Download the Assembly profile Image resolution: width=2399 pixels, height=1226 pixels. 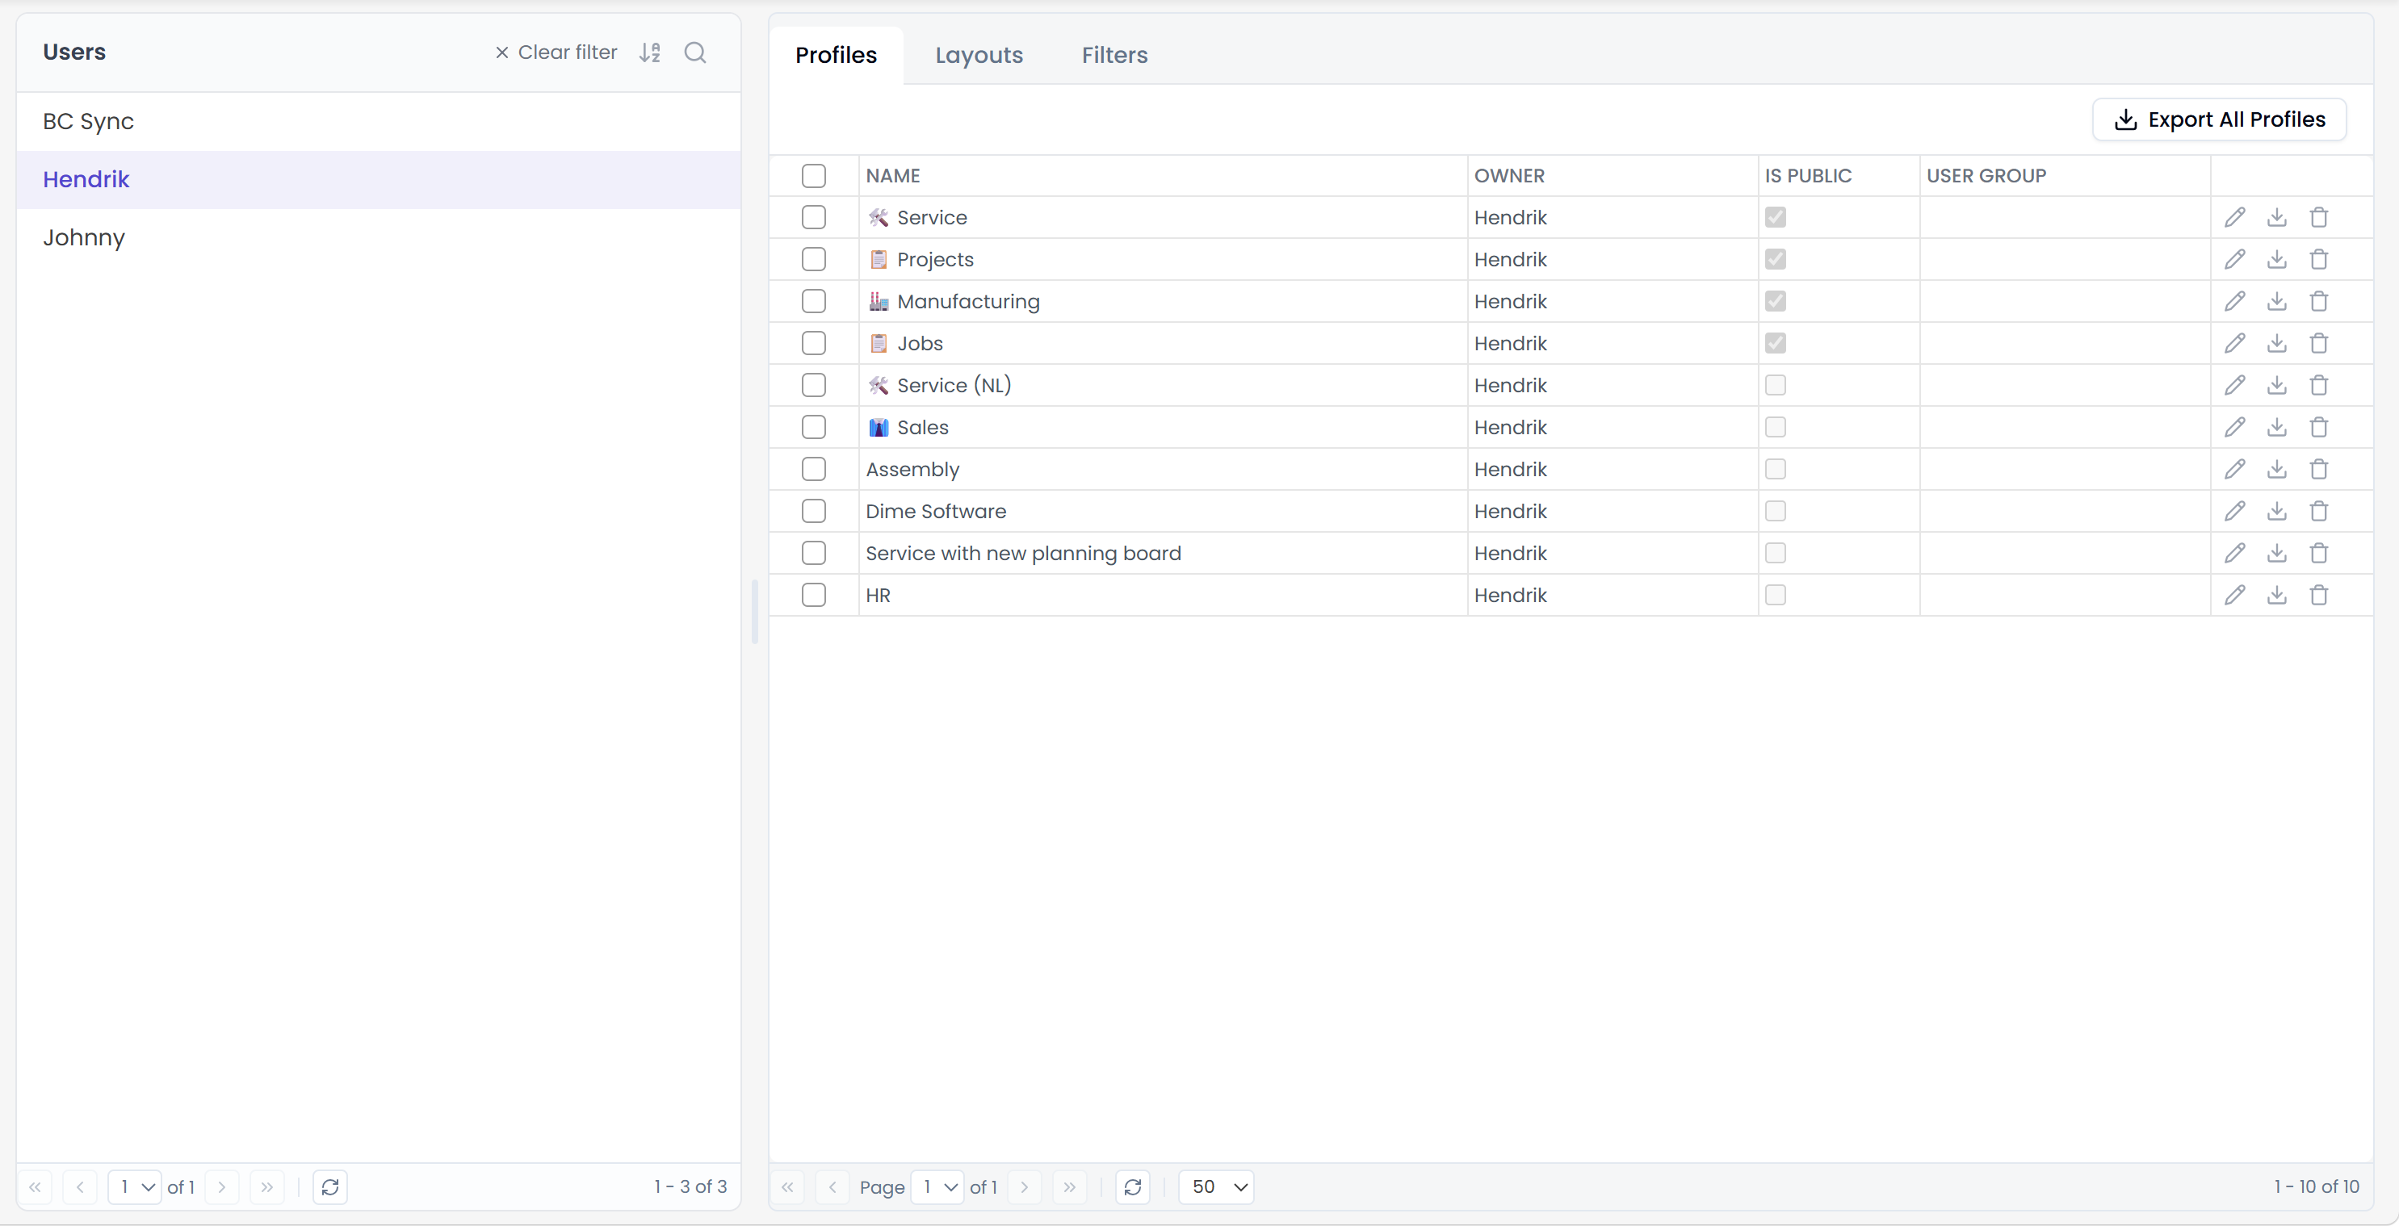tap(2276, 468)
